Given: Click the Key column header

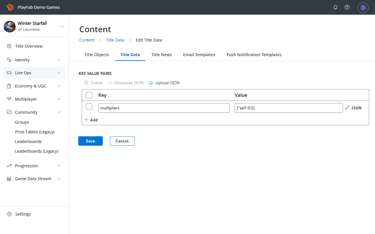Looking at the screenshot, I should pyautogui.click(x=103, y=95).
